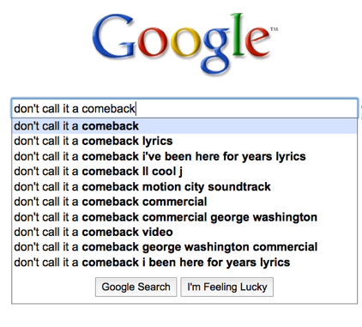Screen dimensions: 362x327
Task: Pick 'comeback commercial george washington' suggestion
Action: click(x=184, y=217)
